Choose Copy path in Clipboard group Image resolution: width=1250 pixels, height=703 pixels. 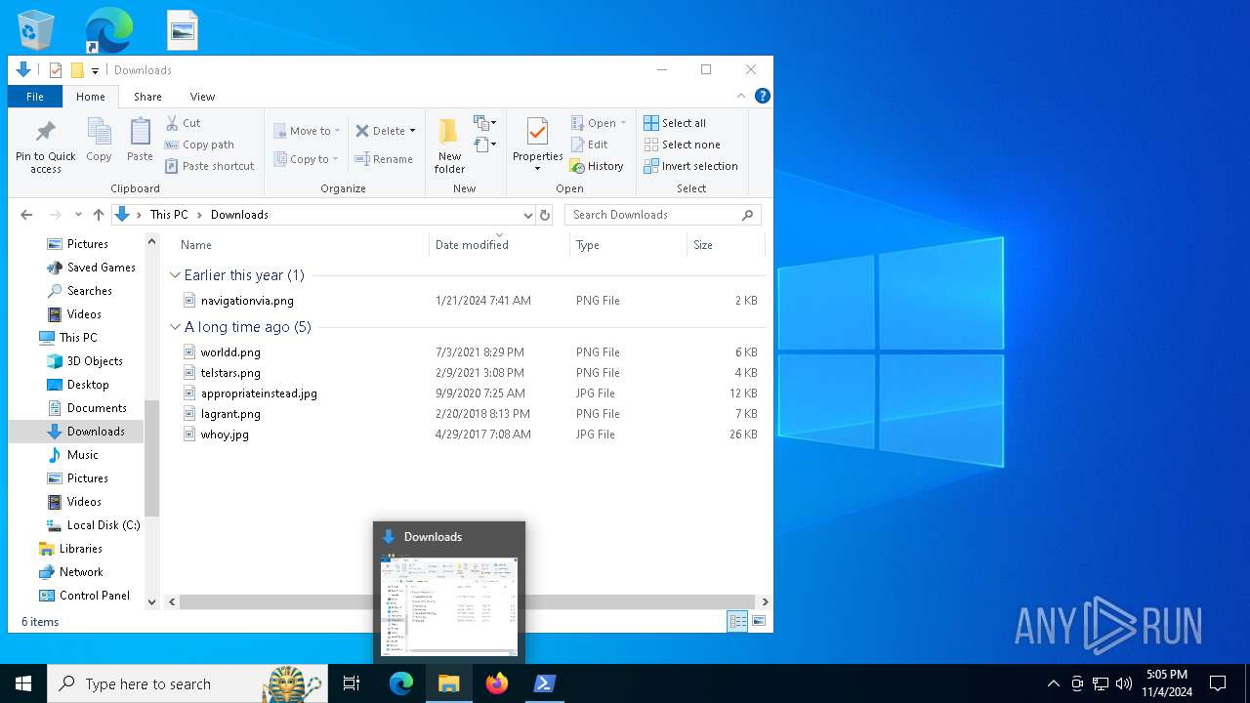click(x=199, y=145)
